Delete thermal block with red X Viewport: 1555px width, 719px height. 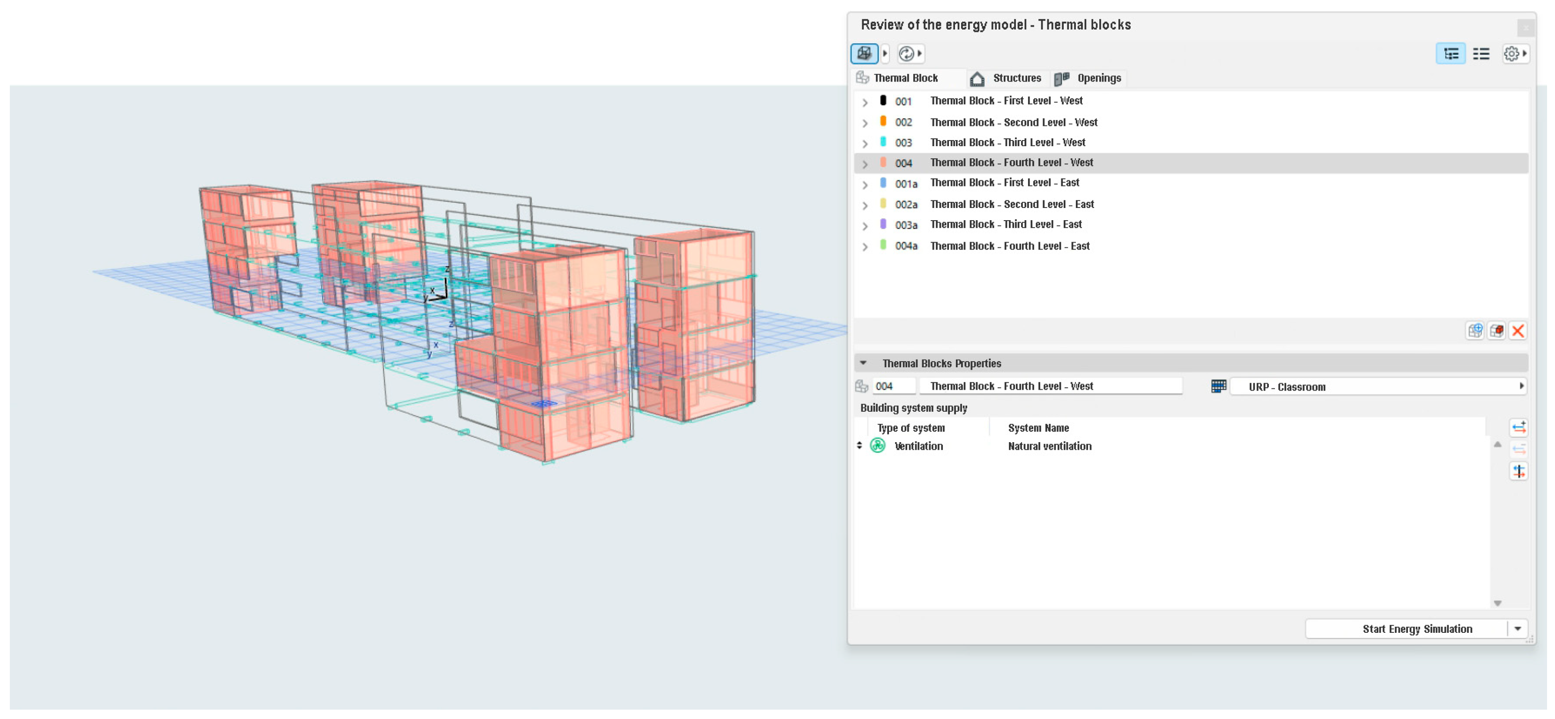point(1518,331)
